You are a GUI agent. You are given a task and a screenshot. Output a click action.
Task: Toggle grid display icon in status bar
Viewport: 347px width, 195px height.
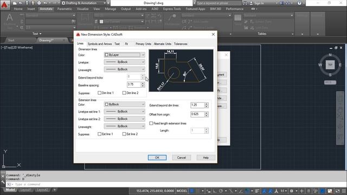(192, 191)
